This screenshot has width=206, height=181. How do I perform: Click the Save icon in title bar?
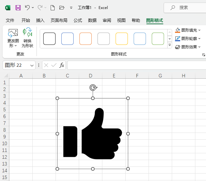(18, 7)
